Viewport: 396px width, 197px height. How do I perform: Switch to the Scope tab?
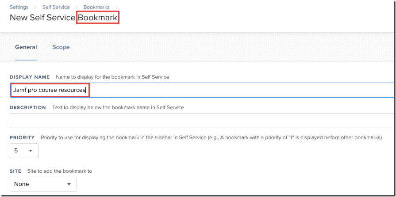(61, 47)
